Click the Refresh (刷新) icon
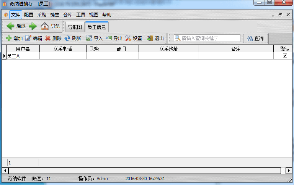The height and width of the screenshot is (185, 294). 67,39
